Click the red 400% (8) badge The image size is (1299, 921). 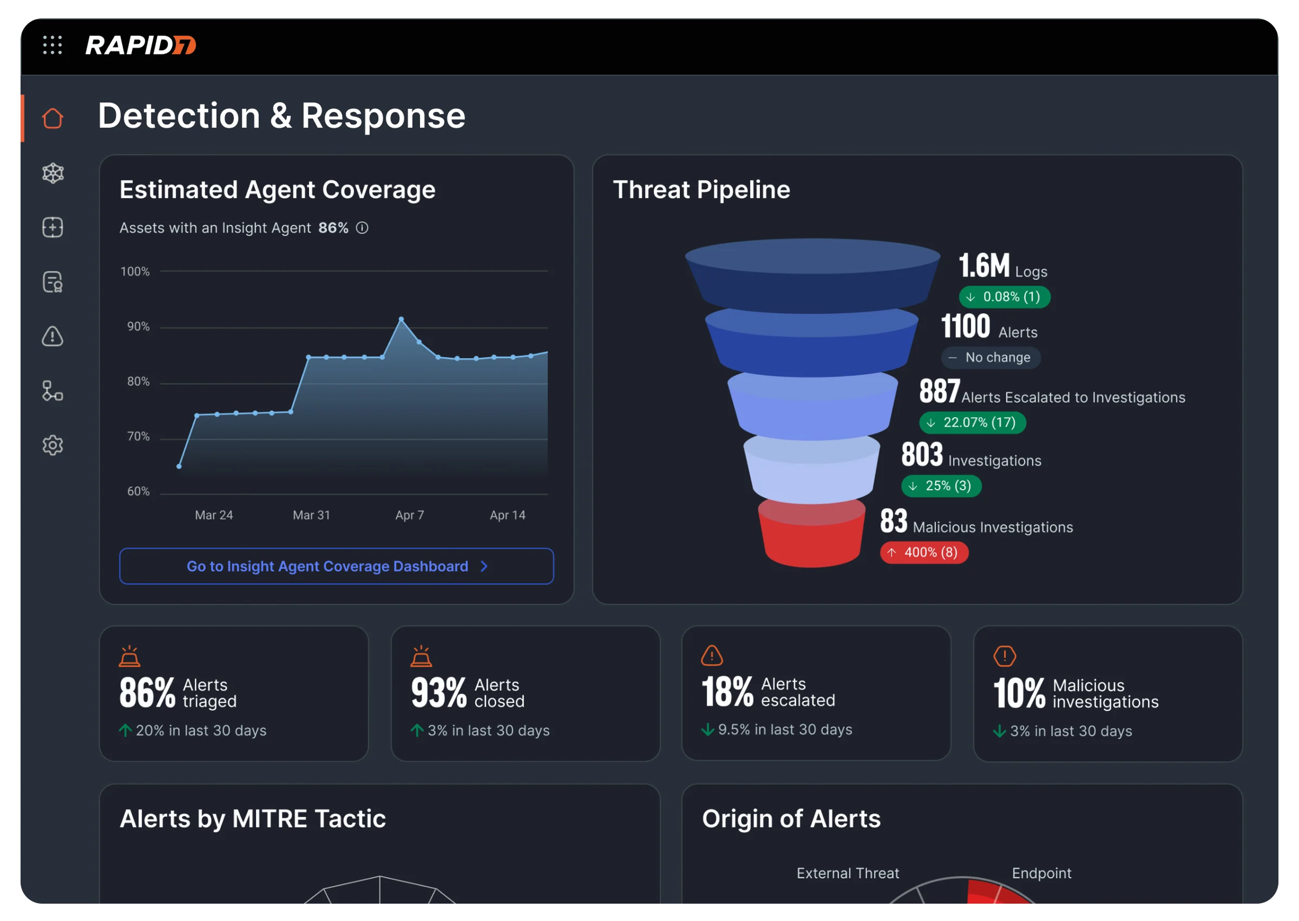(x=924, y=552)
